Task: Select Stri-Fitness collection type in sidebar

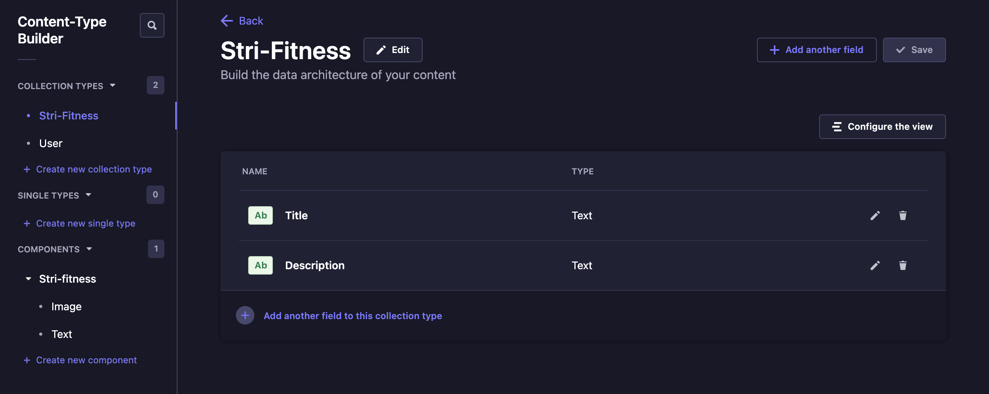Action: 69,116
